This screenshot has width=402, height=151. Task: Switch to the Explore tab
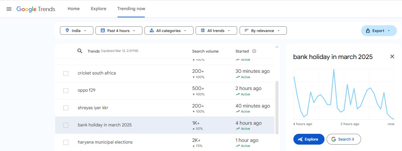click(x=98, y=9)
